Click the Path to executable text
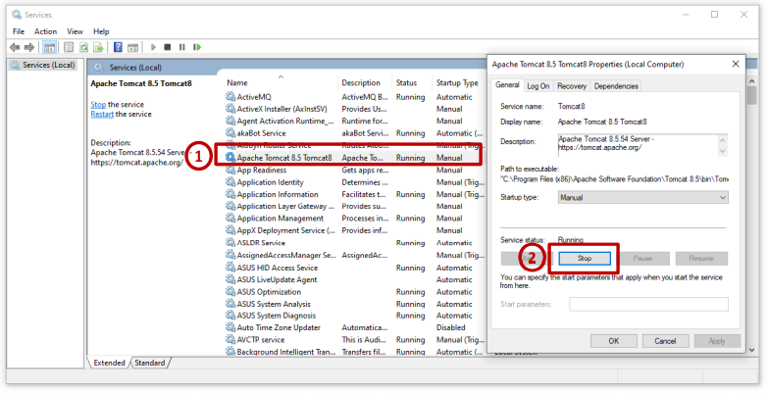Screen dimensions: 768x393 (614, 179)
